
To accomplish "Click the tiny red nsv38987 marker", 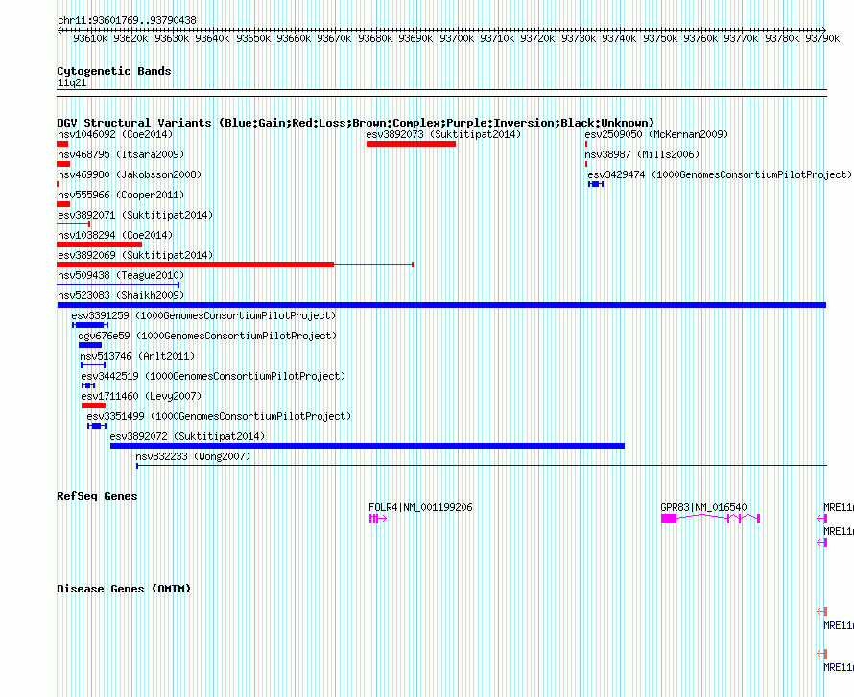I will pyautogui.click(x=586, y=164).
